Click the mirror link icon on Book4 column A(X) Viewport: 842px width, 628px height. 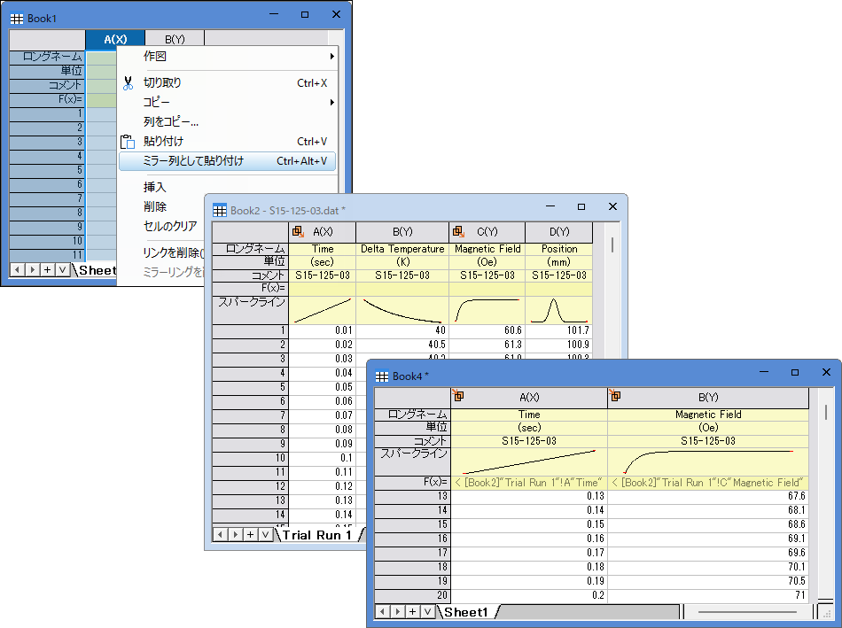pyautogui.click(x=457, y=396)
